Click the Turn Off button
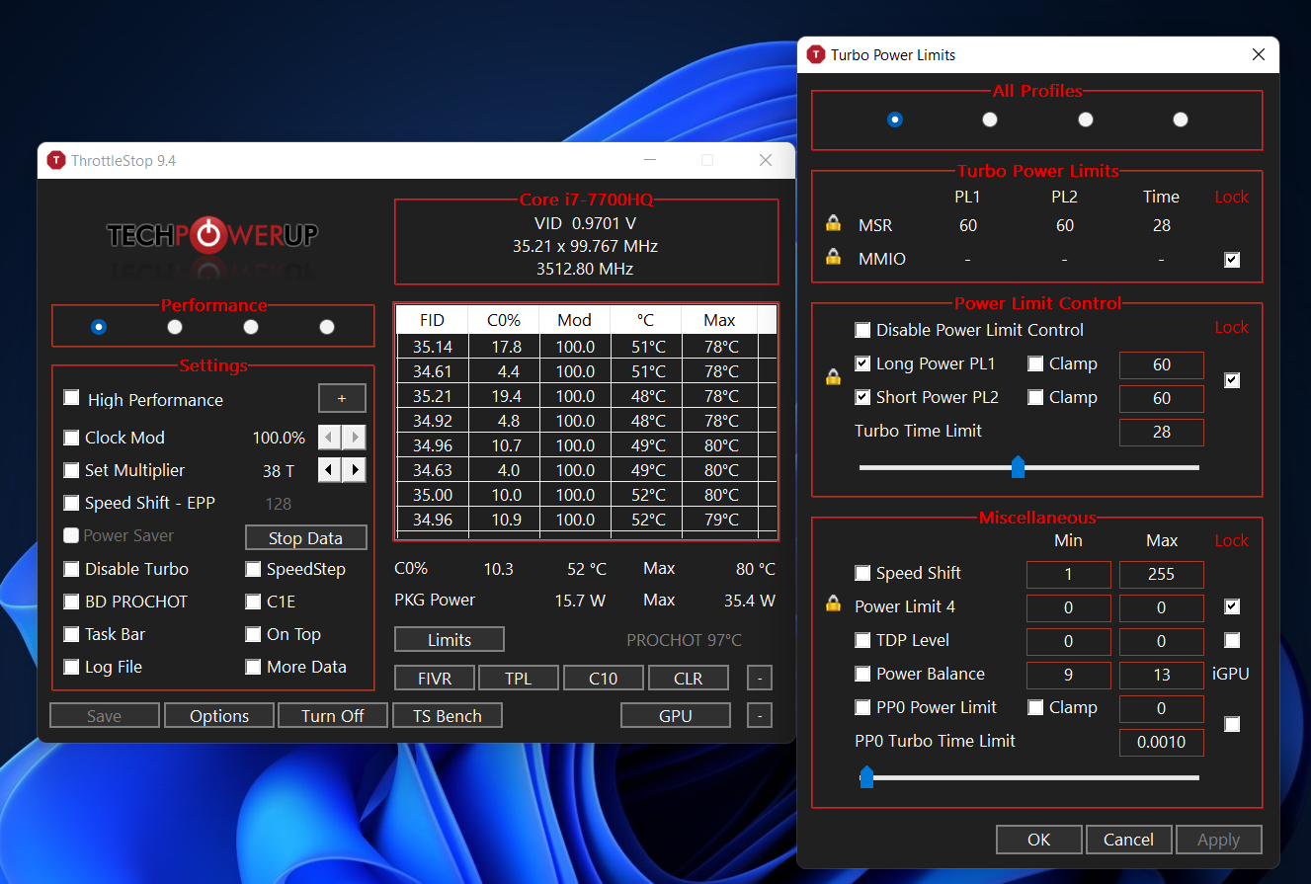1311x884 pixels. point(333,715)
